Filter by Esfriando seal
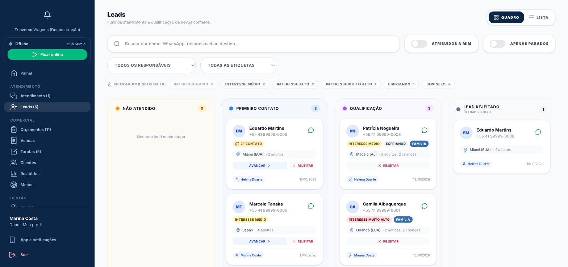This screenshot has height=267, width=568. (401, 84)
